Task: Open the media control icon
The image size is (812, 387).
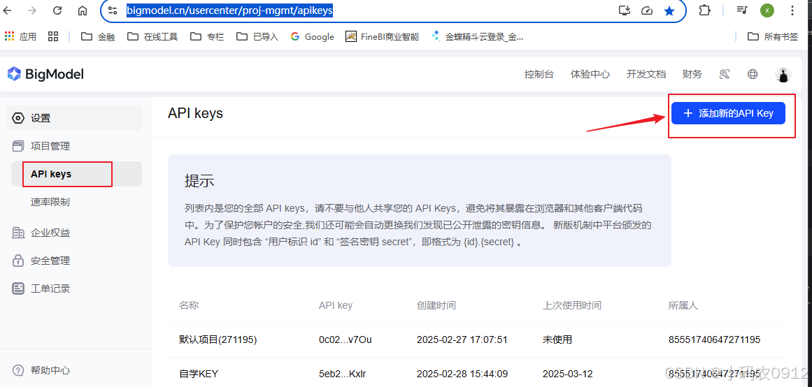Action: pos(742,10)
